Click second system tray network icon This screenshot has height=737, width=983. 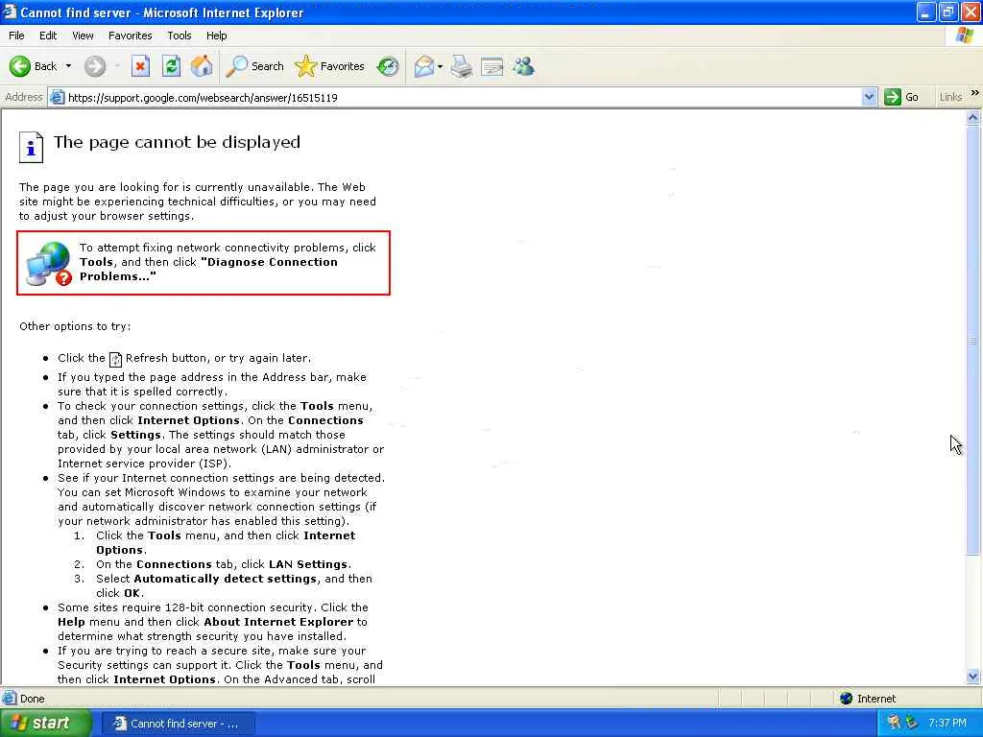point(912,723)
